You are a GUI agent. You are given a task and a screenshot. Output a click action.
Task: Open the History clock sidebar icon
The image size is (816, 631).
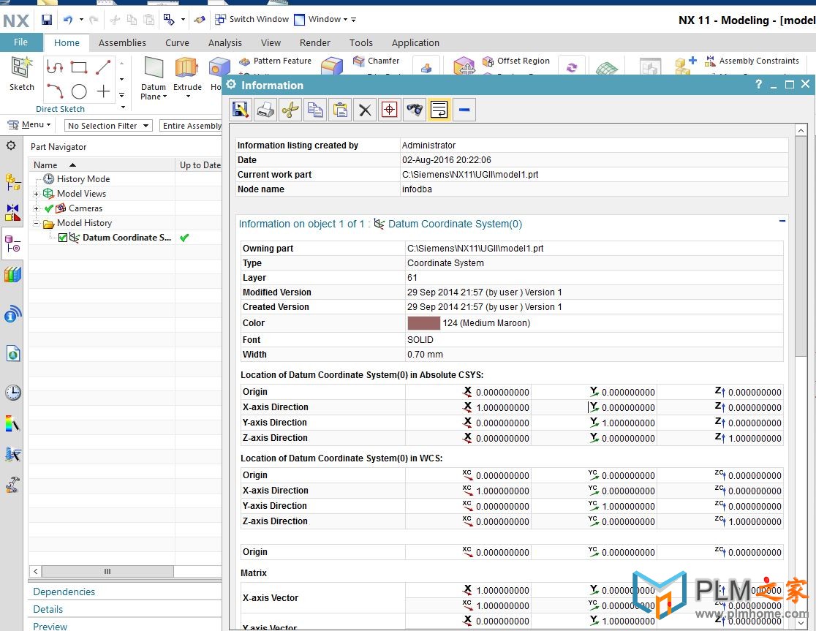click(12, 392)
